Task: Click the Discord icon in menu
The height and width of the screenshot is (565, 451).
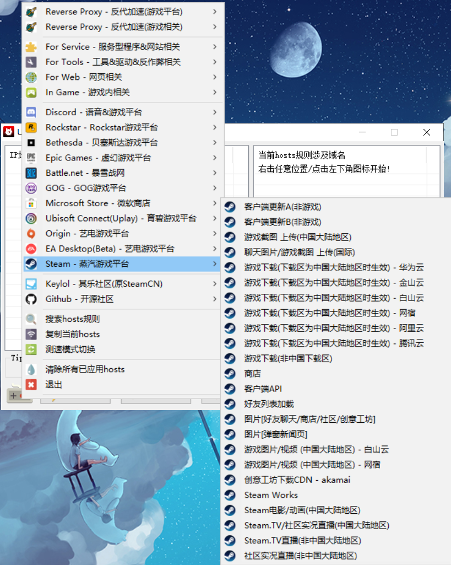Action: tap(31, 112)
